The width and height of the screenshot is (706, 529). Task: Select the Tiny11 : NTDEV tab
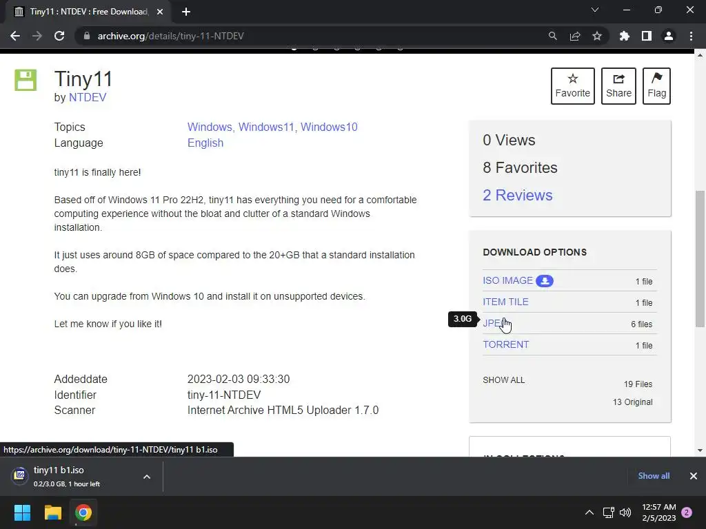coord(88,12)
